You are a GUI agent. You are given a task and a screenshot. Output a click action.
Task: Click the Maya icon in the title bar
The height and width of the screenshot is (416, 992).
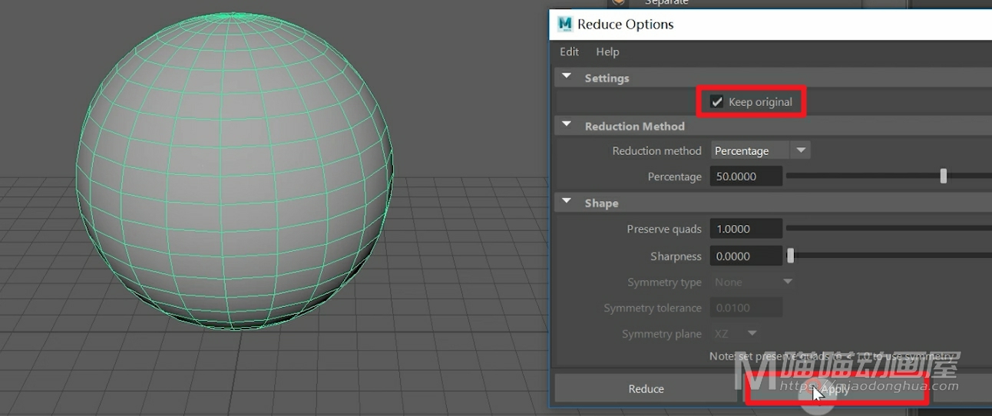coord(565,24)
